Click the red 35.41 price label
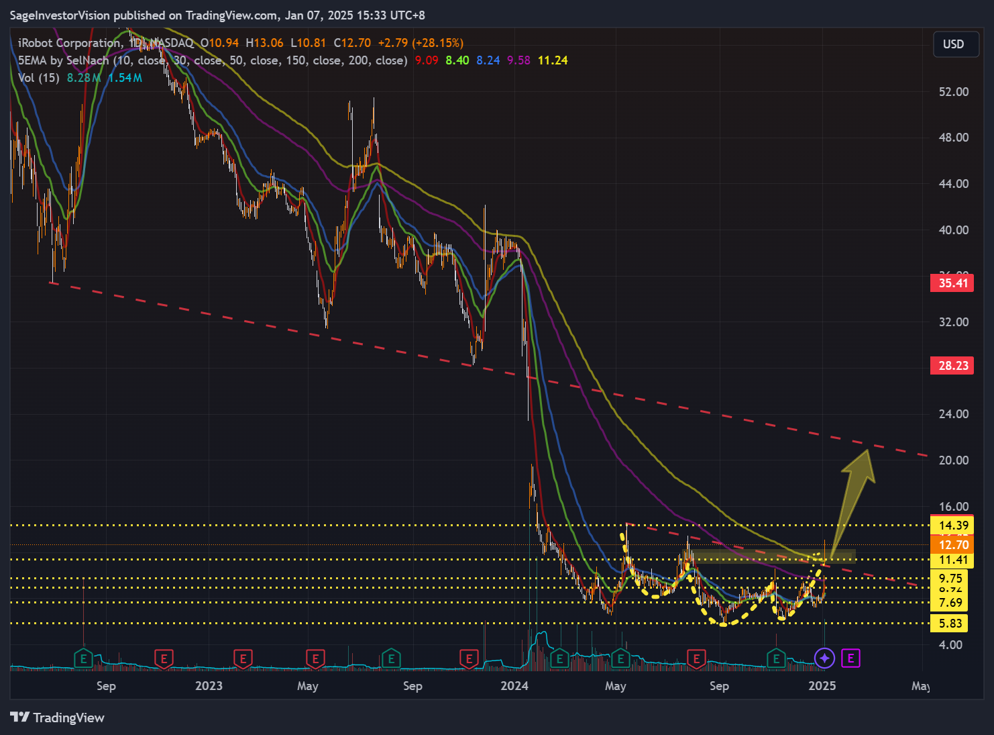Image resolution: width=994 pixels, height=735 pixels. coord(952,283)
